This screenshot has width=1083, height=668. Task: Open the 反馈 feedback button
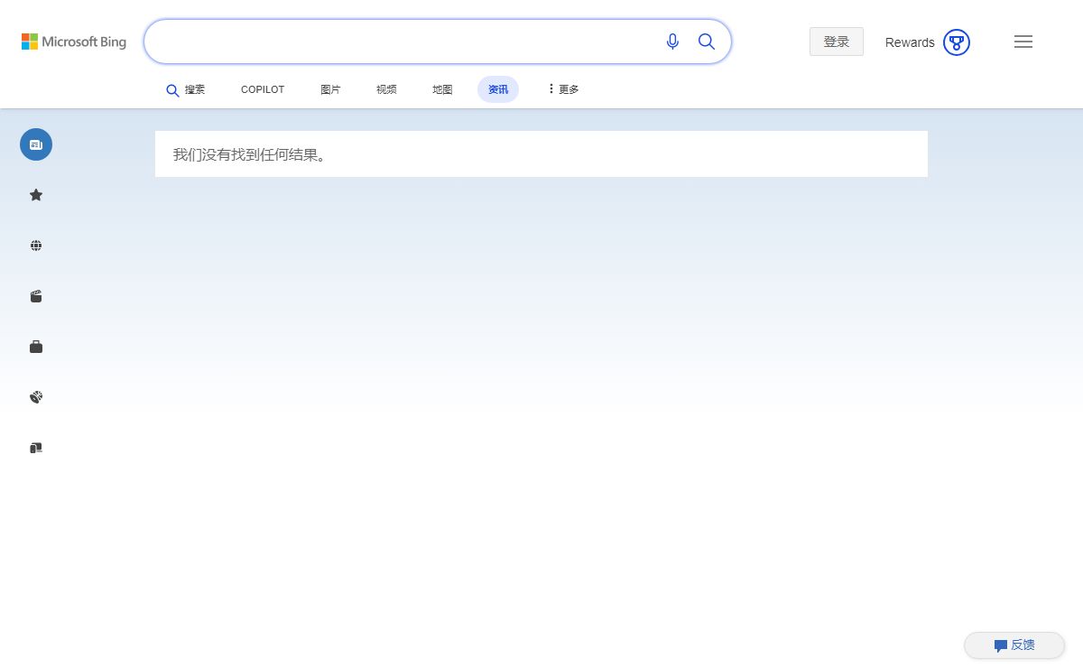(x=1014, y=645)
